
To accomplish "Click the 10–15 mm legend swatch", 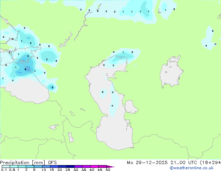I will click(x=46, y=166).
